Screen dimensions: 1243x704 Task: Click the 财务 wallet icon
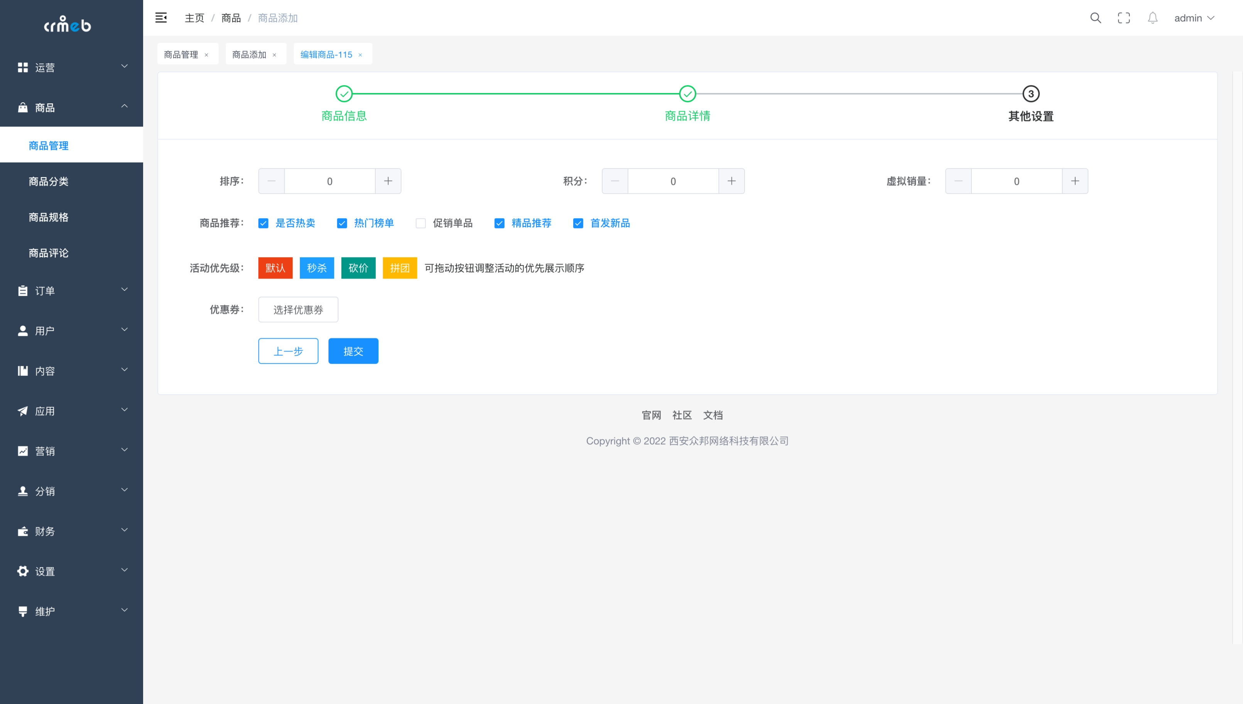(23, 532)
